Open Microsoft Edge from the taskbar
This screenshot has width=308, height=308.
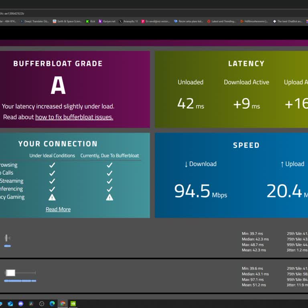pyautogui.click(x=52, y=304)
